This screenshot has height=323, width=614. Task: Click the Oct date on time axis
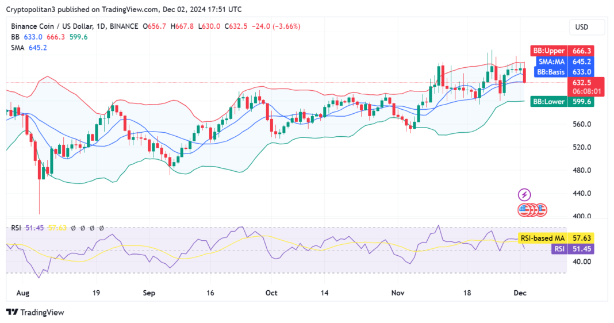click(x=271, y=293)
